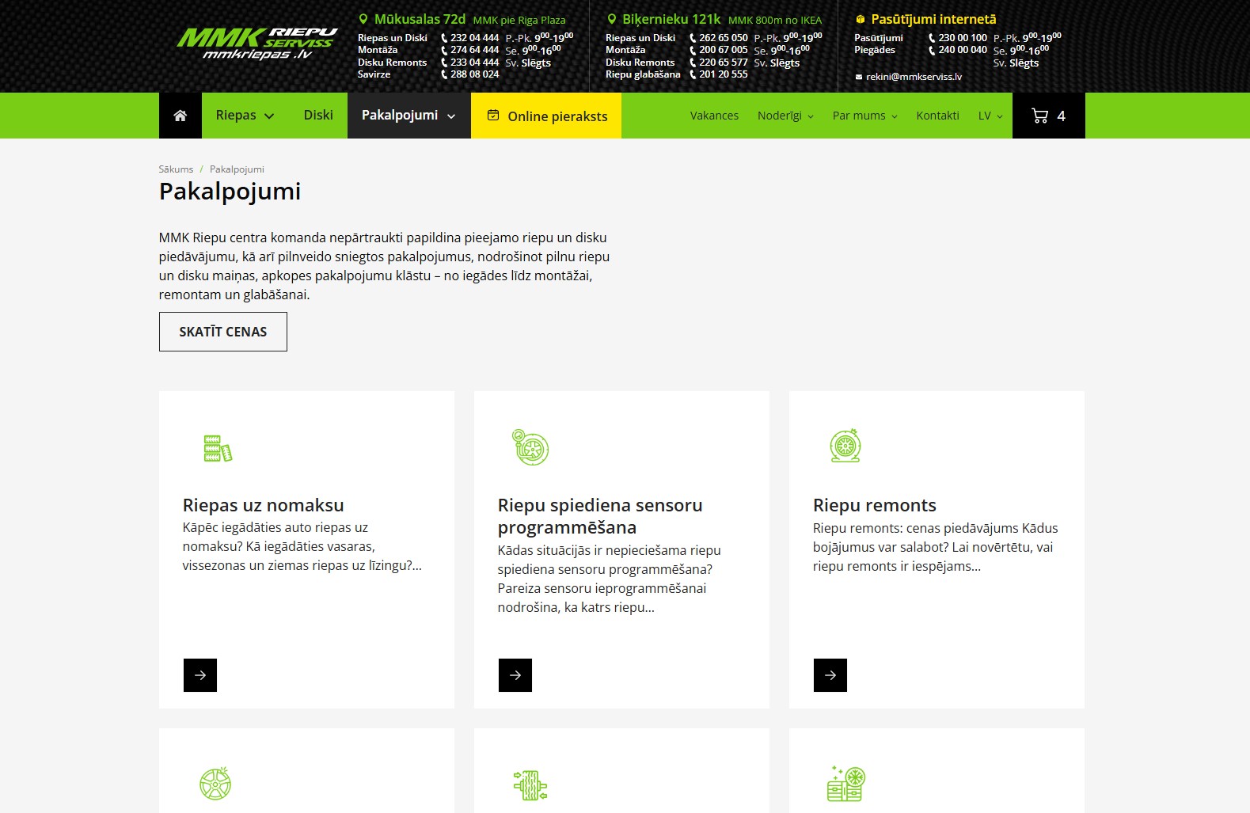This screenshot has height=813, width=1250.
Task: Click arrow button under Riepu remonts card
Action: pyautogui.click(x=830, y=675)
